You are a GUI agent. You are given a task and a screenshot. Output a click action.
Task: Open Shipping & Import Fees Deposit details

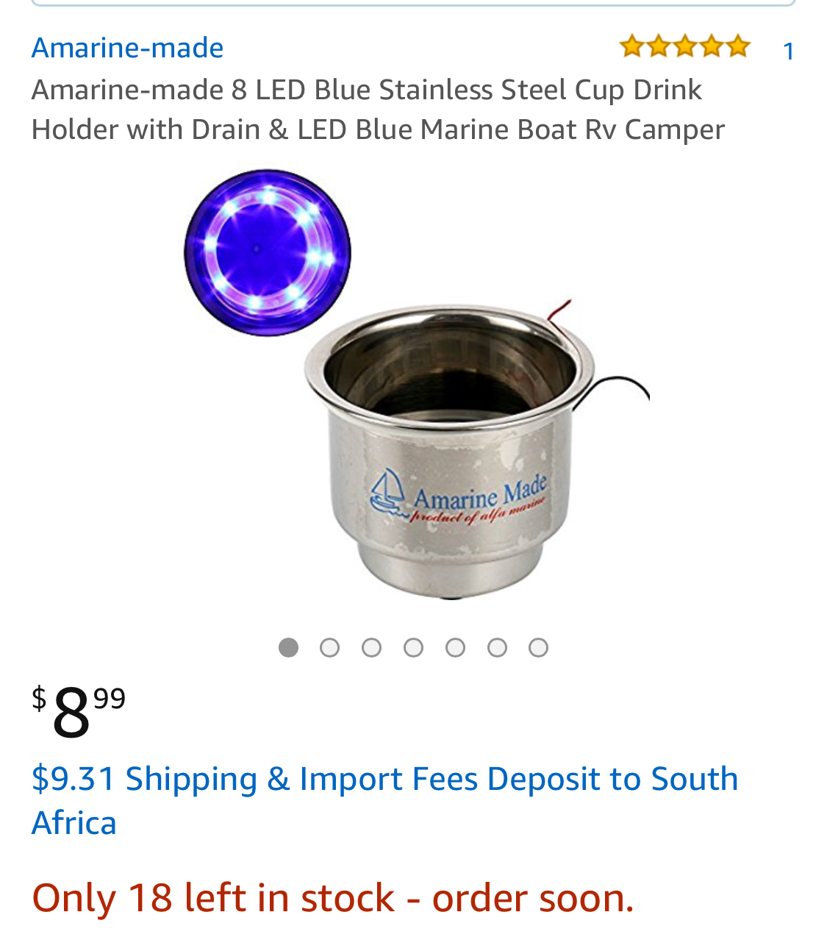[x=384, y=800]
